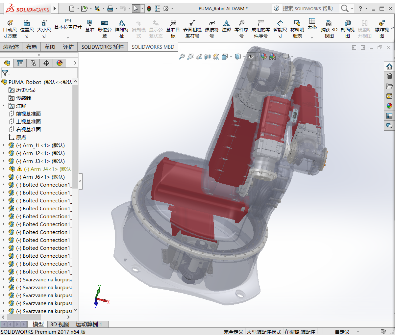Click 表面粗糙度符号 tool
This screenshot has width=395, height=335.
tap(192, 29)
